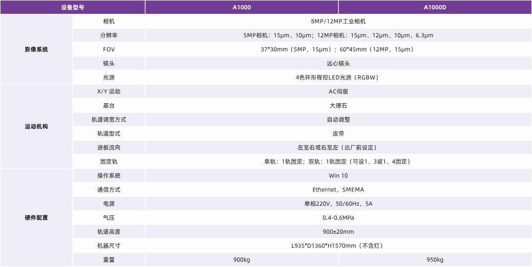
Task: Select the 大理石 value cell
Action: (x=338, y=105)
